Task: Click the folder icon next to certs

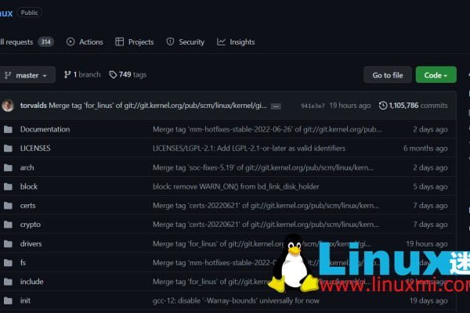Action: [x=8, y=206]
